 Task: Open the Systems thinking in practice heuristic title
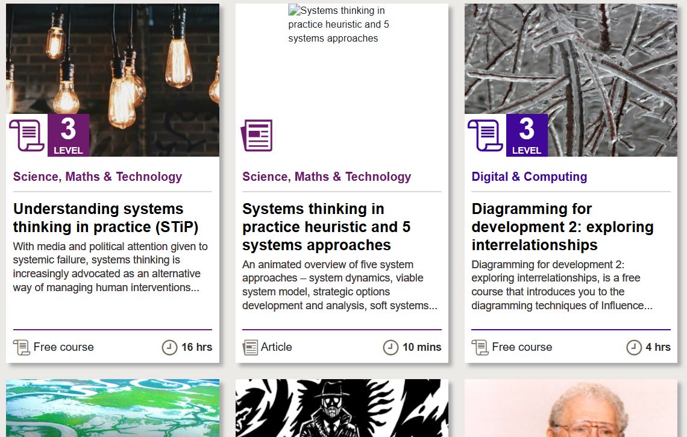[x=327, y=227]
